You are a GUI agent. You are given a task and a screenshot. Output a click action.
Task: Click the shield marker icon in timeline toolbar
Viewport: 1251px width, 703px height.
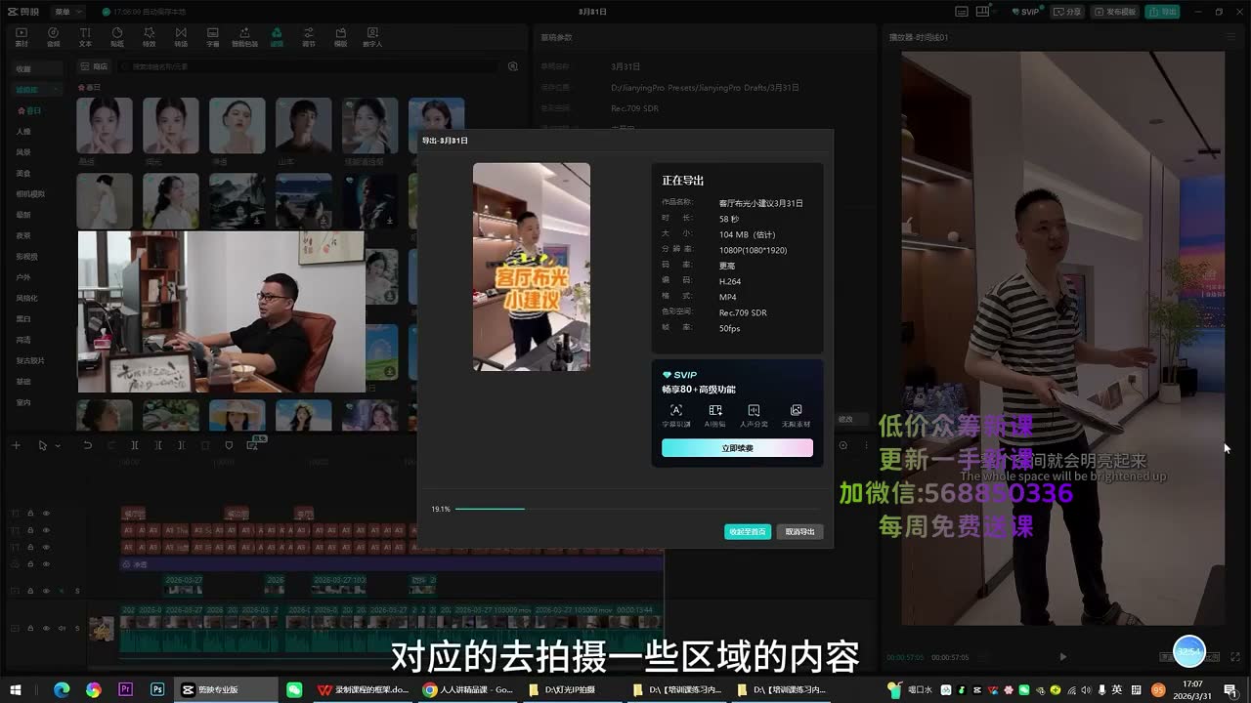(x=229, y=445)
